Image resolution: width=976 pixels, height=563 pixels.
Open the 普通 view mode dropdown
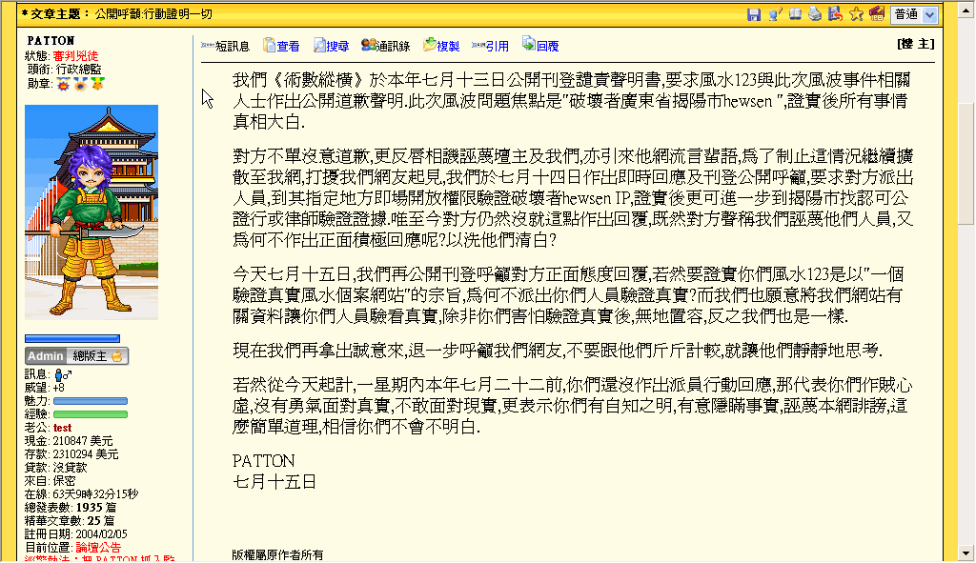click(914, 14)
